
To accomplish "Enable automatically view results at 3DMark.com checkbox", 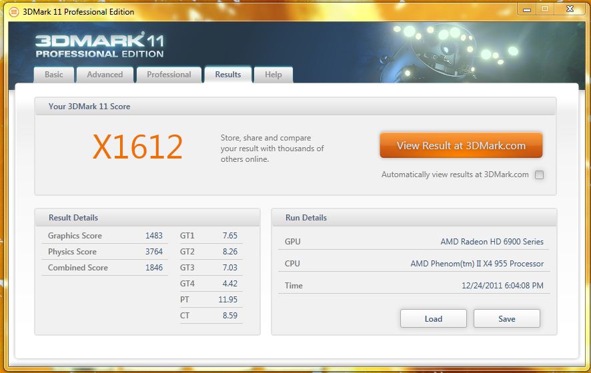I will [x=540, y=175].
